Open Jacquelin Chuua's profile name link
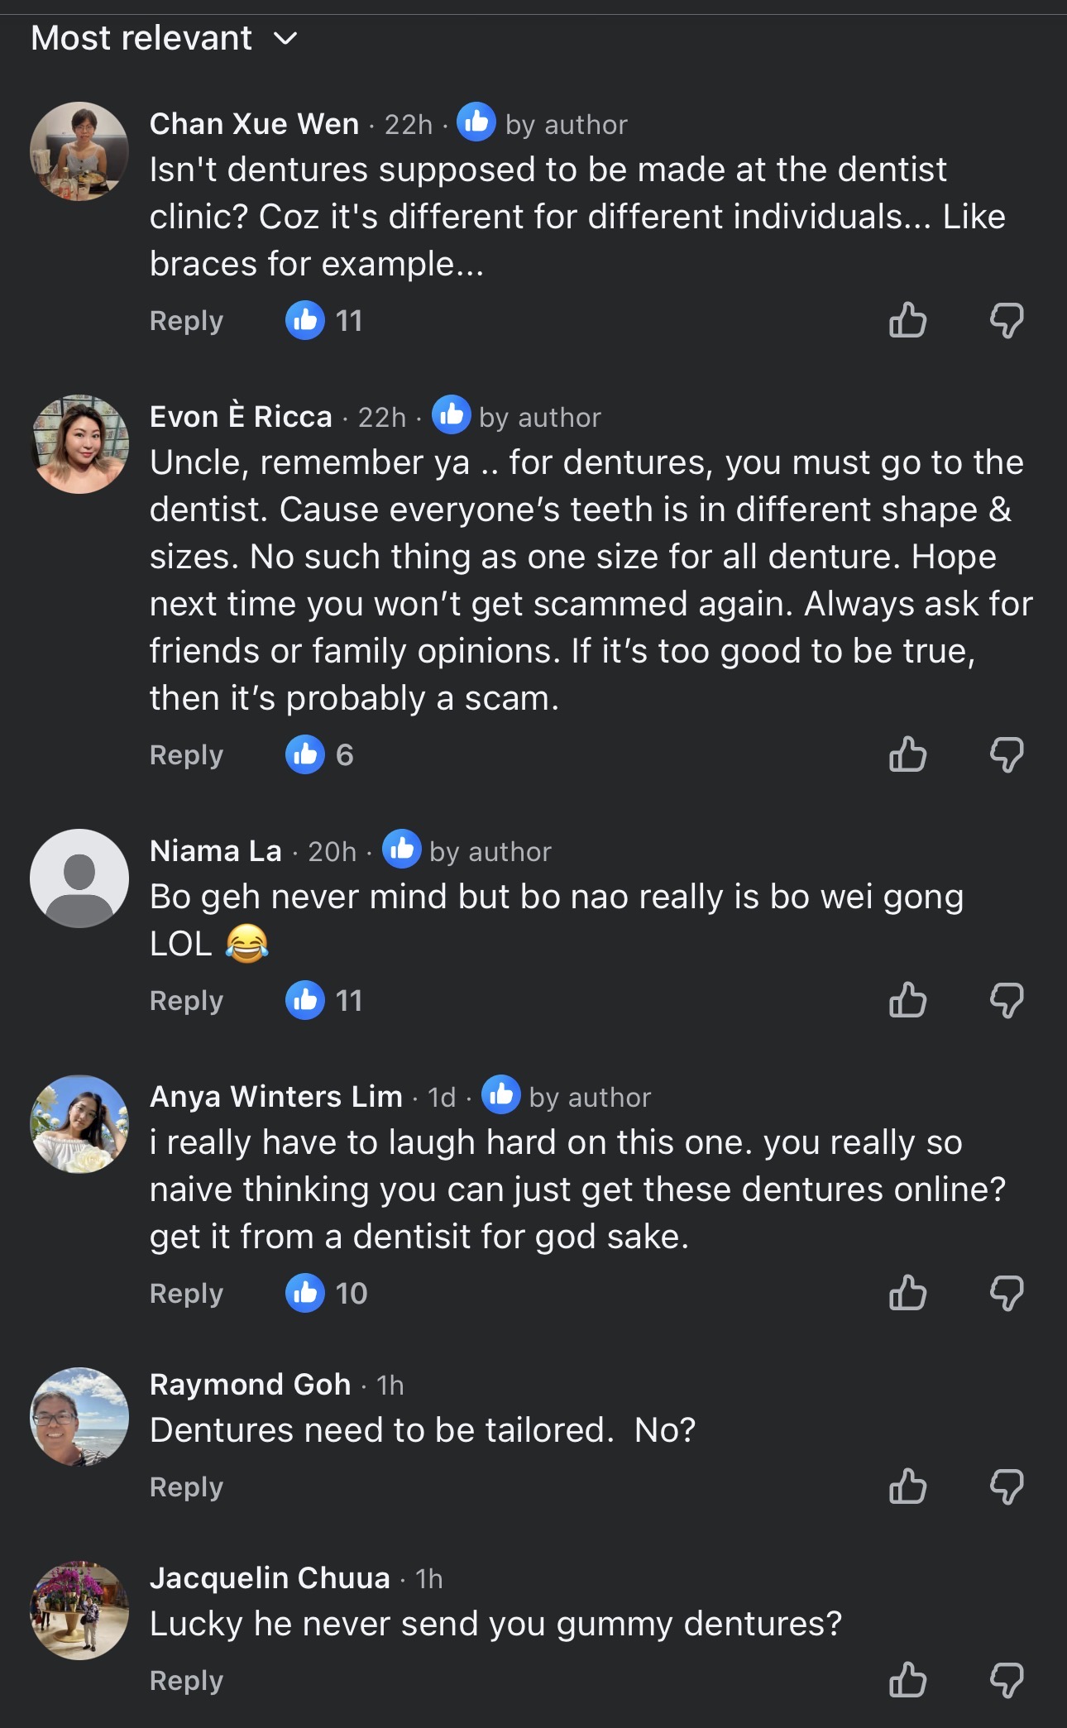 270,1577
